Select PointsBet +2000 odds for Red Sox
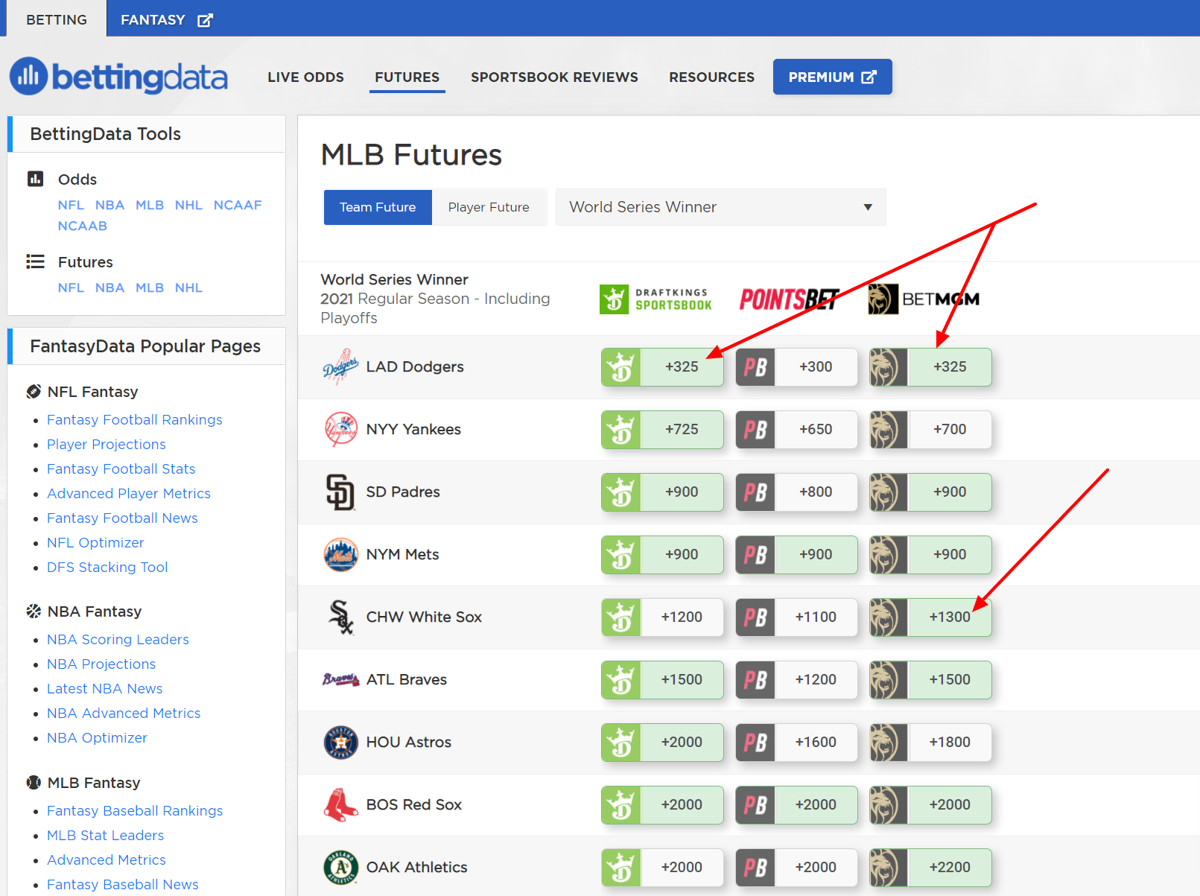Viewport: 1200px width, 896px height. pyautogui.click(x=796, y=804)
